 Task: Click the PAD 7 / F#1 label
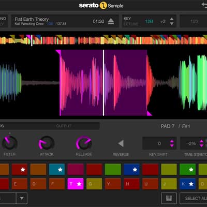(175, 126)
